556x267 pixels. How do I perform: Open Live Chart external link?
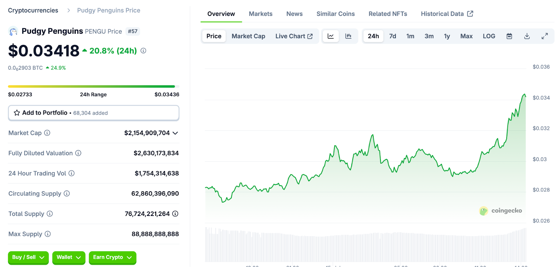pyautogui.click(x=294, y=36)
